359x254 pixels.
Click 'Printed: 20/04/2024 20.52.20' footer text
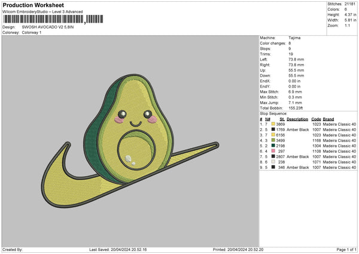(x=238, y=249)
